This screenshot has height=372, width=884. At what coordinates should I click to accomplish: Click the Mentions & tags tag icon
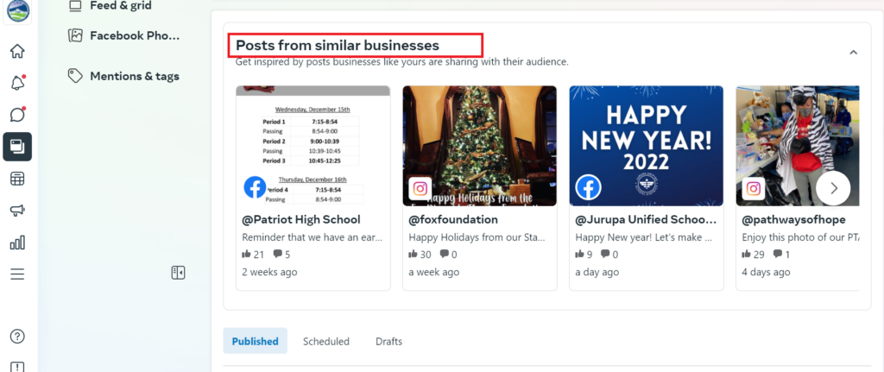(75, 76)
